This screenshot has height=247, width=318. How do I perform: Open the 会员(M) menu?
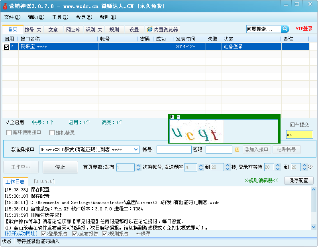coord(84,17)
